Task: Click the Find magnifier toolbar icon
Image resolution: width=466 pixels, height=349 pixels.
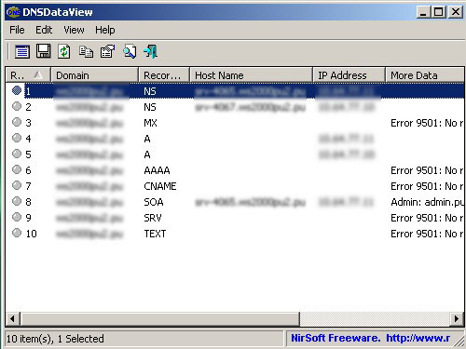Action: [130, 51]
